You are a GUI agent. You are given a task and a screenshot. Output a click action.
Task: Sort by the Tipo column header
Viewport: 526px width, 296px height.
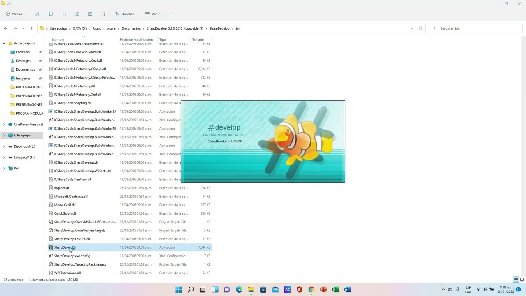[174, 39]
